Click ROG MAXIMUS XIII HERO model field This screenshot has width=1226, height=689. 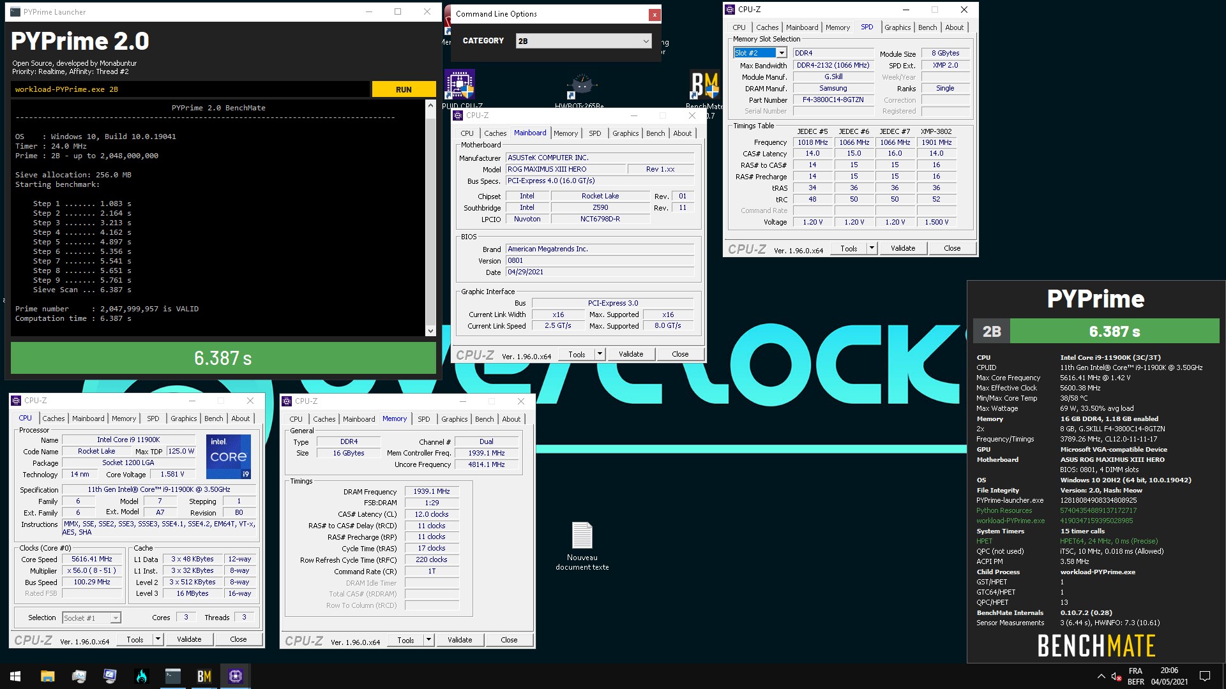point(564,169)
